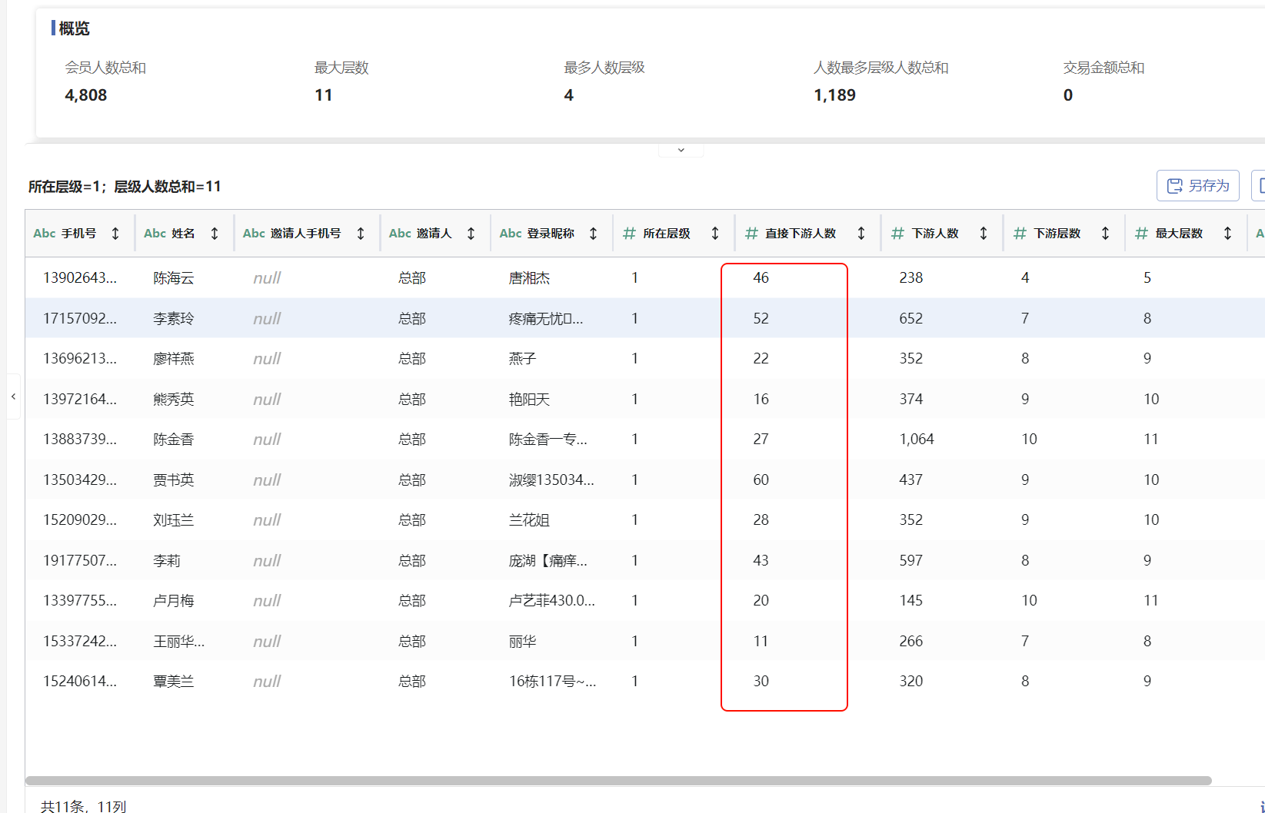1265x813 pixels.
Task: Select the name cell 陈金香
Action: (x=174, y=440)
